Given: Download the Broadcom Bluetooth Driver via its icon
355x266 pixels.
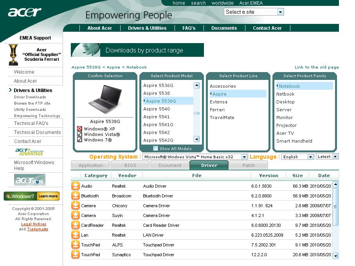Looking at the screenshot, I should pos(76,195).
